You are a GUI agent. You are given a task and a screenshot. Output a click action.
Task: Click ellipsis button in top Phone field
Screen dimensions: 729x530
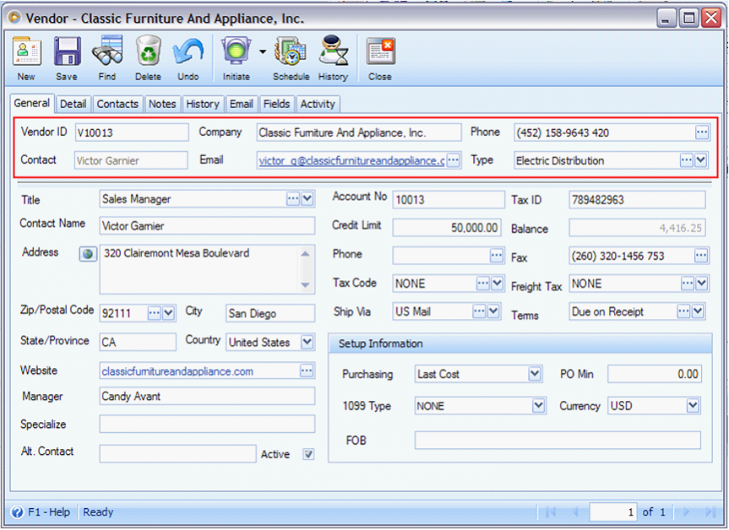coord(702,132)
